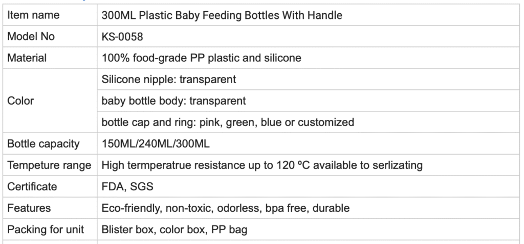Select the "Silicone nipple: transparent" row
The width and height of the screenshot is (524, 244).
(169, 80)
